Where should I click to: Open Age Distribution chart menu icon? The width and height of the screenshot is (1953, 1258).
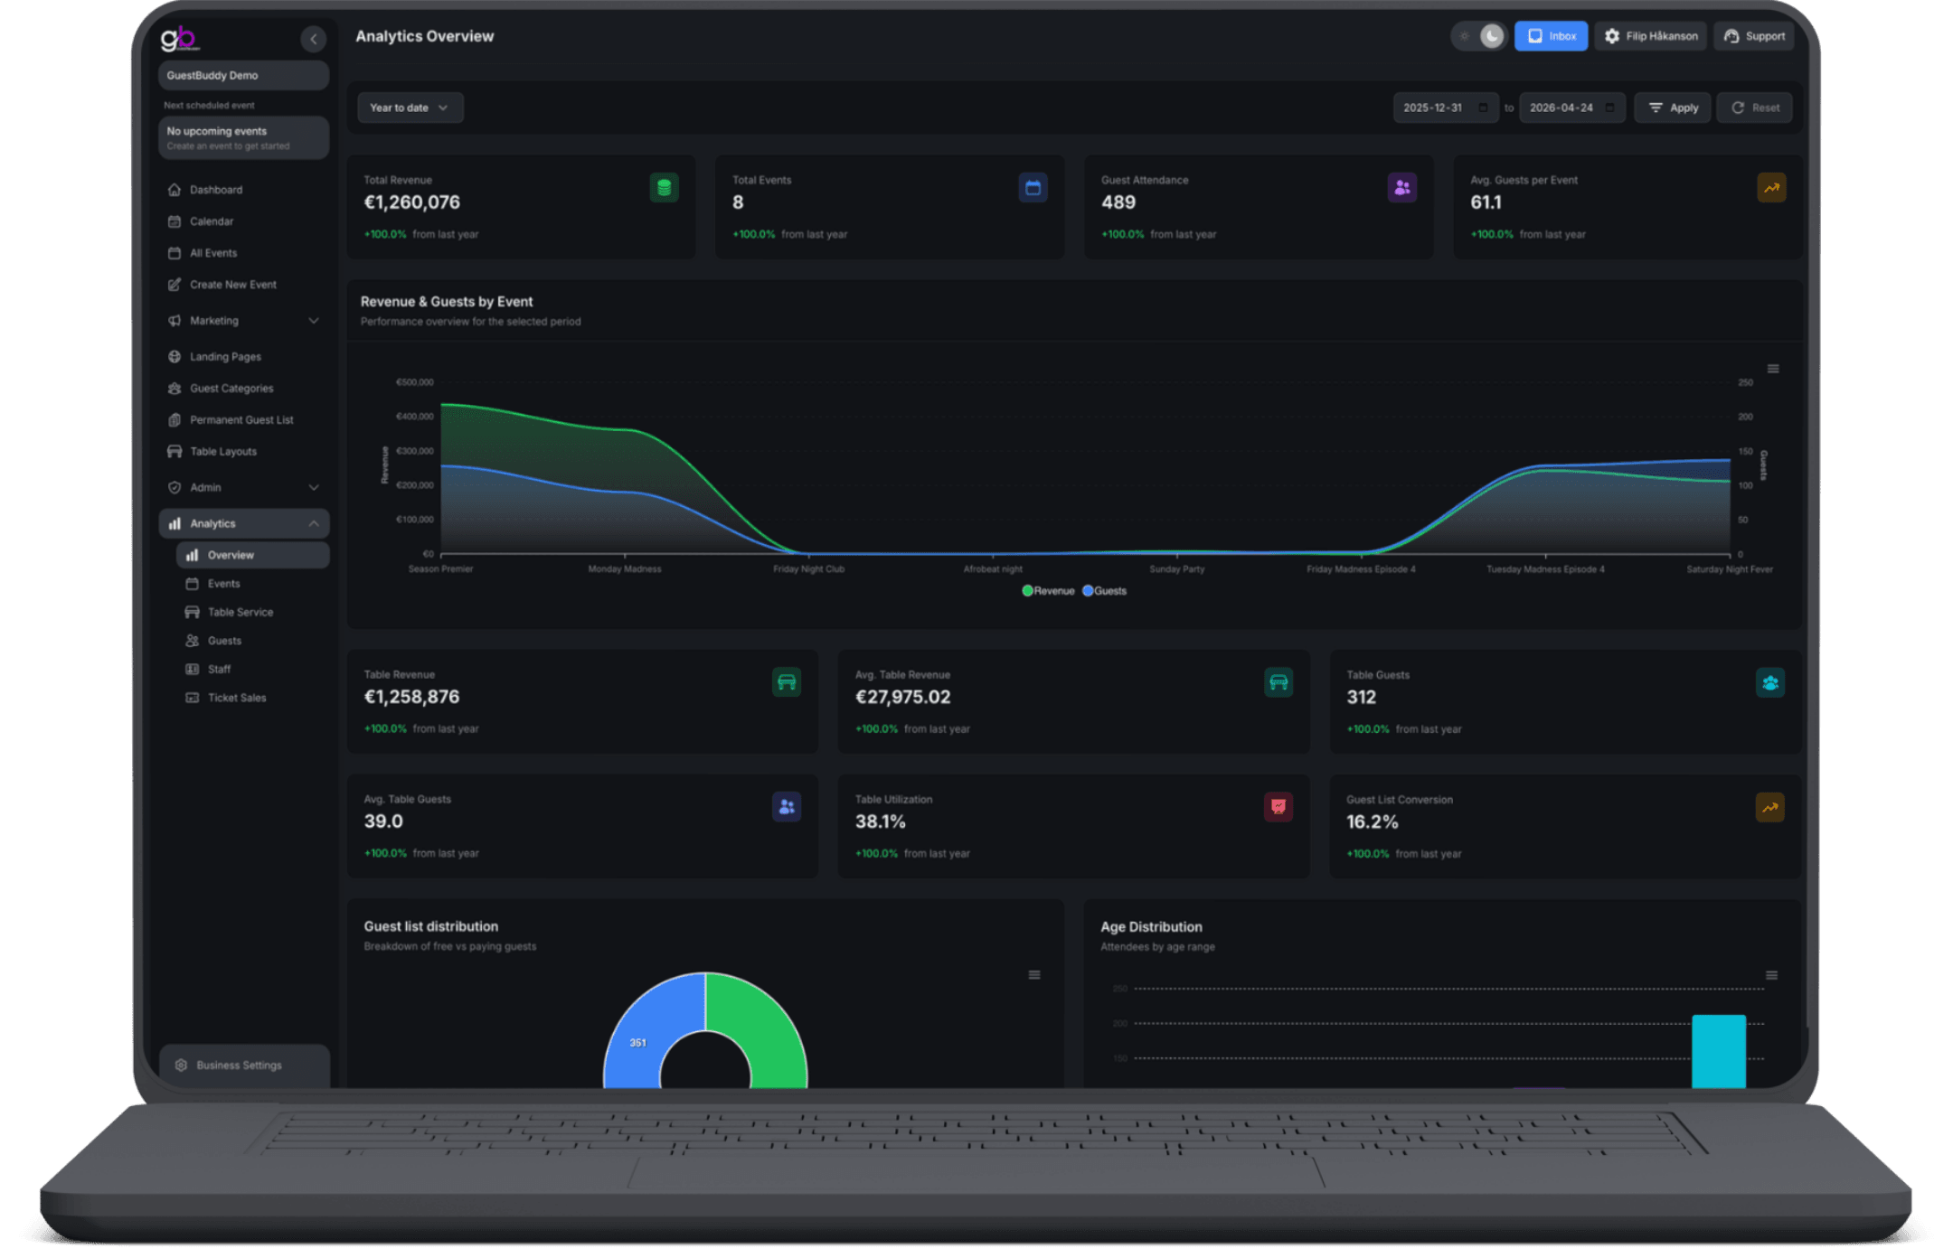(x=1771, y=975)
